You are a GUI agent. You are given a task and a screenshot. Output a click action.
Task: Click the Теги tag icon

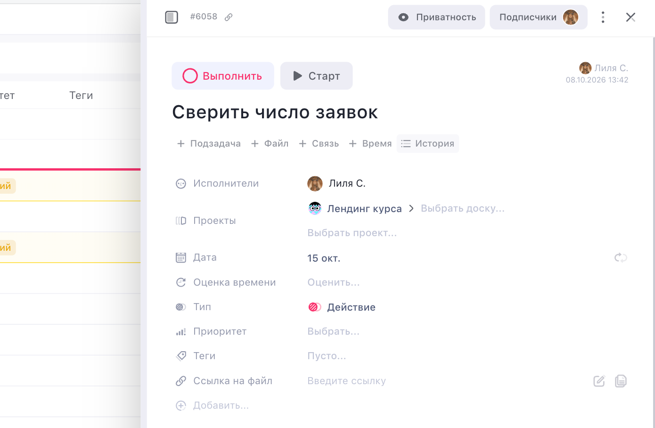pyautogui.click(x=181, y=356)
